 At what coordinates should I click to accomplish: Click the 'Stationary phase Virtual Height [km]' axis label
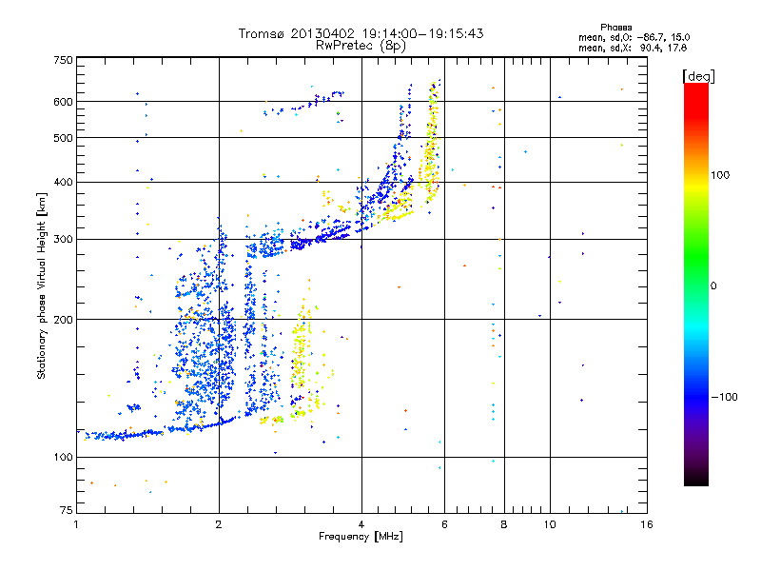[x=42, y=285]
